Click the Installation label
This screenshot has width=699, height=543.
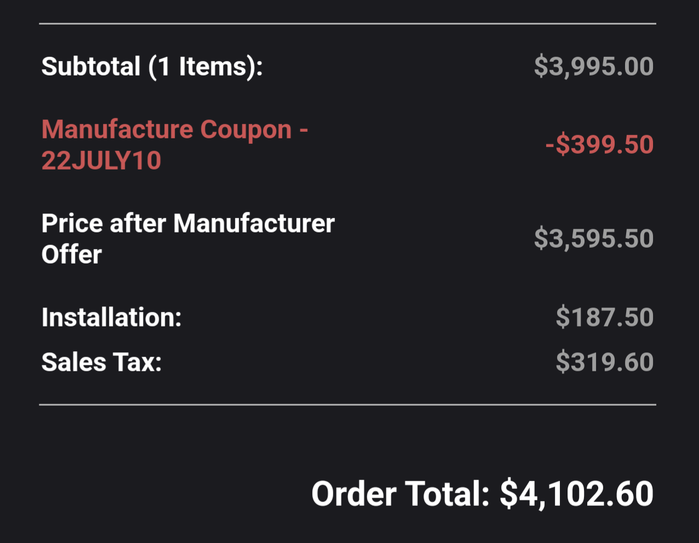coord(111,318)
